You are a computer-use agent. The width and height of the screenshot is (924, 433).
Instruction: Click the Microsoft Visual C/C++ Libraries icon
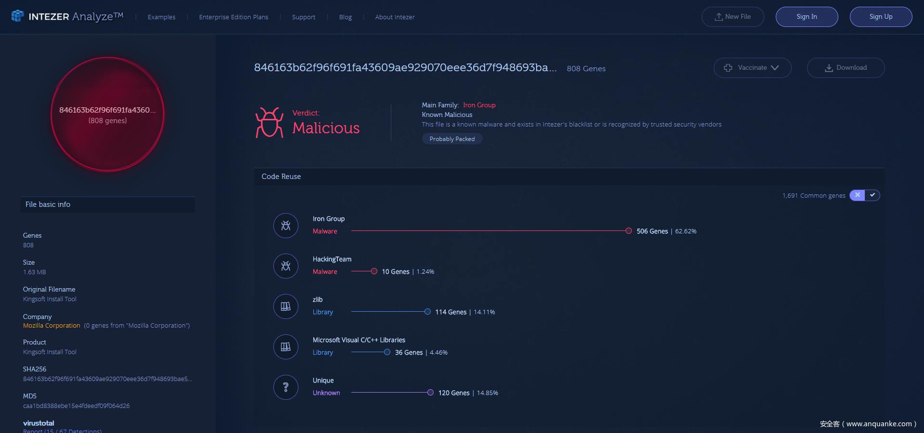286,347
